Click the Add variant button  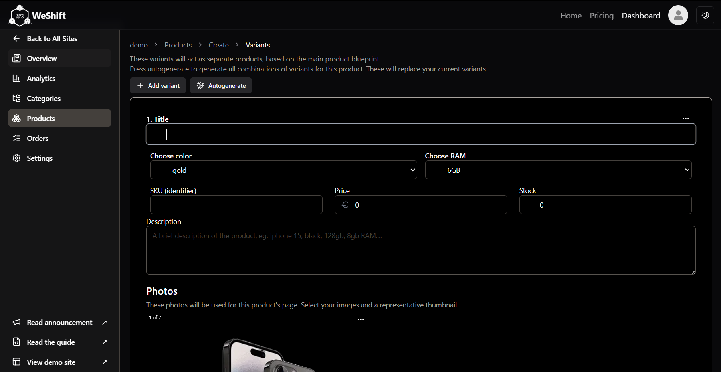(x=158, y=85)
